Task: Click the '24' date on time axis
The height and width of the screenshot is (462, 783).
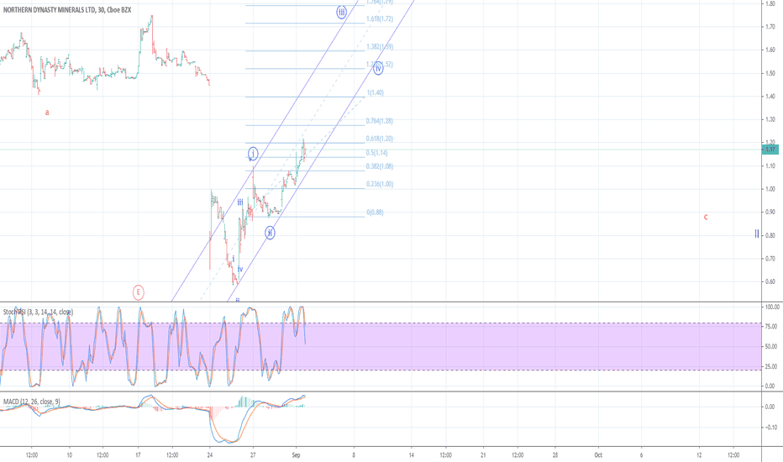Action: 210,455
